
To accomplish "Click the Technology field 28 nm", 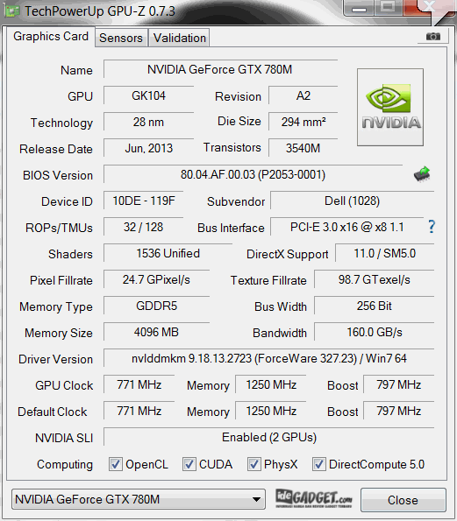I will tap(148, 122).
